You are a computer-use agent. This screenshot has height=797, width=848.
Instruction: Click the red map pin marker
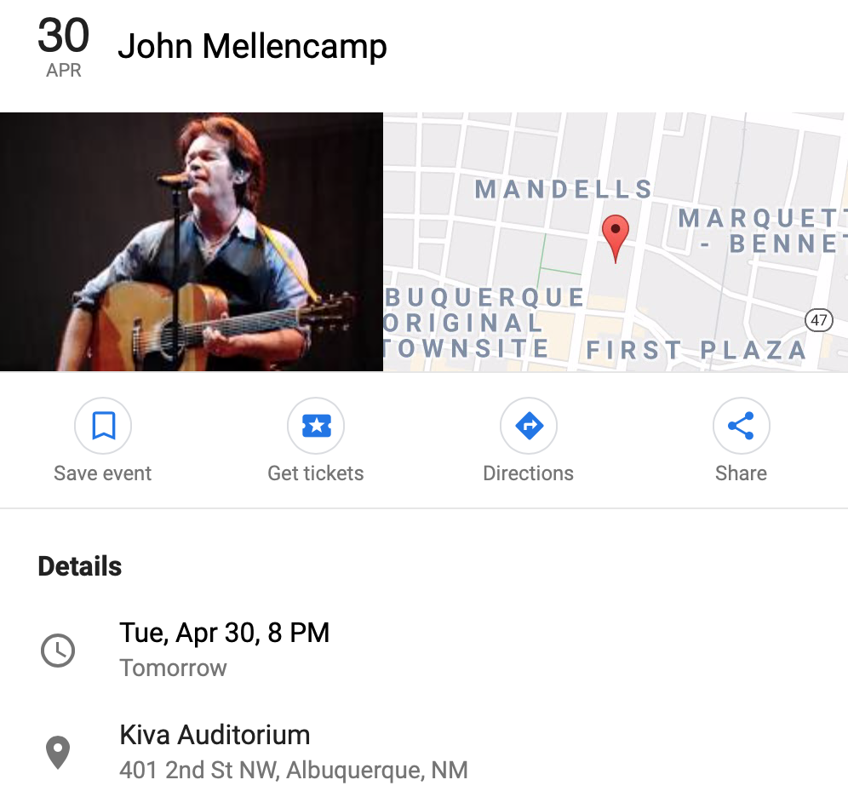click(615, 235)
